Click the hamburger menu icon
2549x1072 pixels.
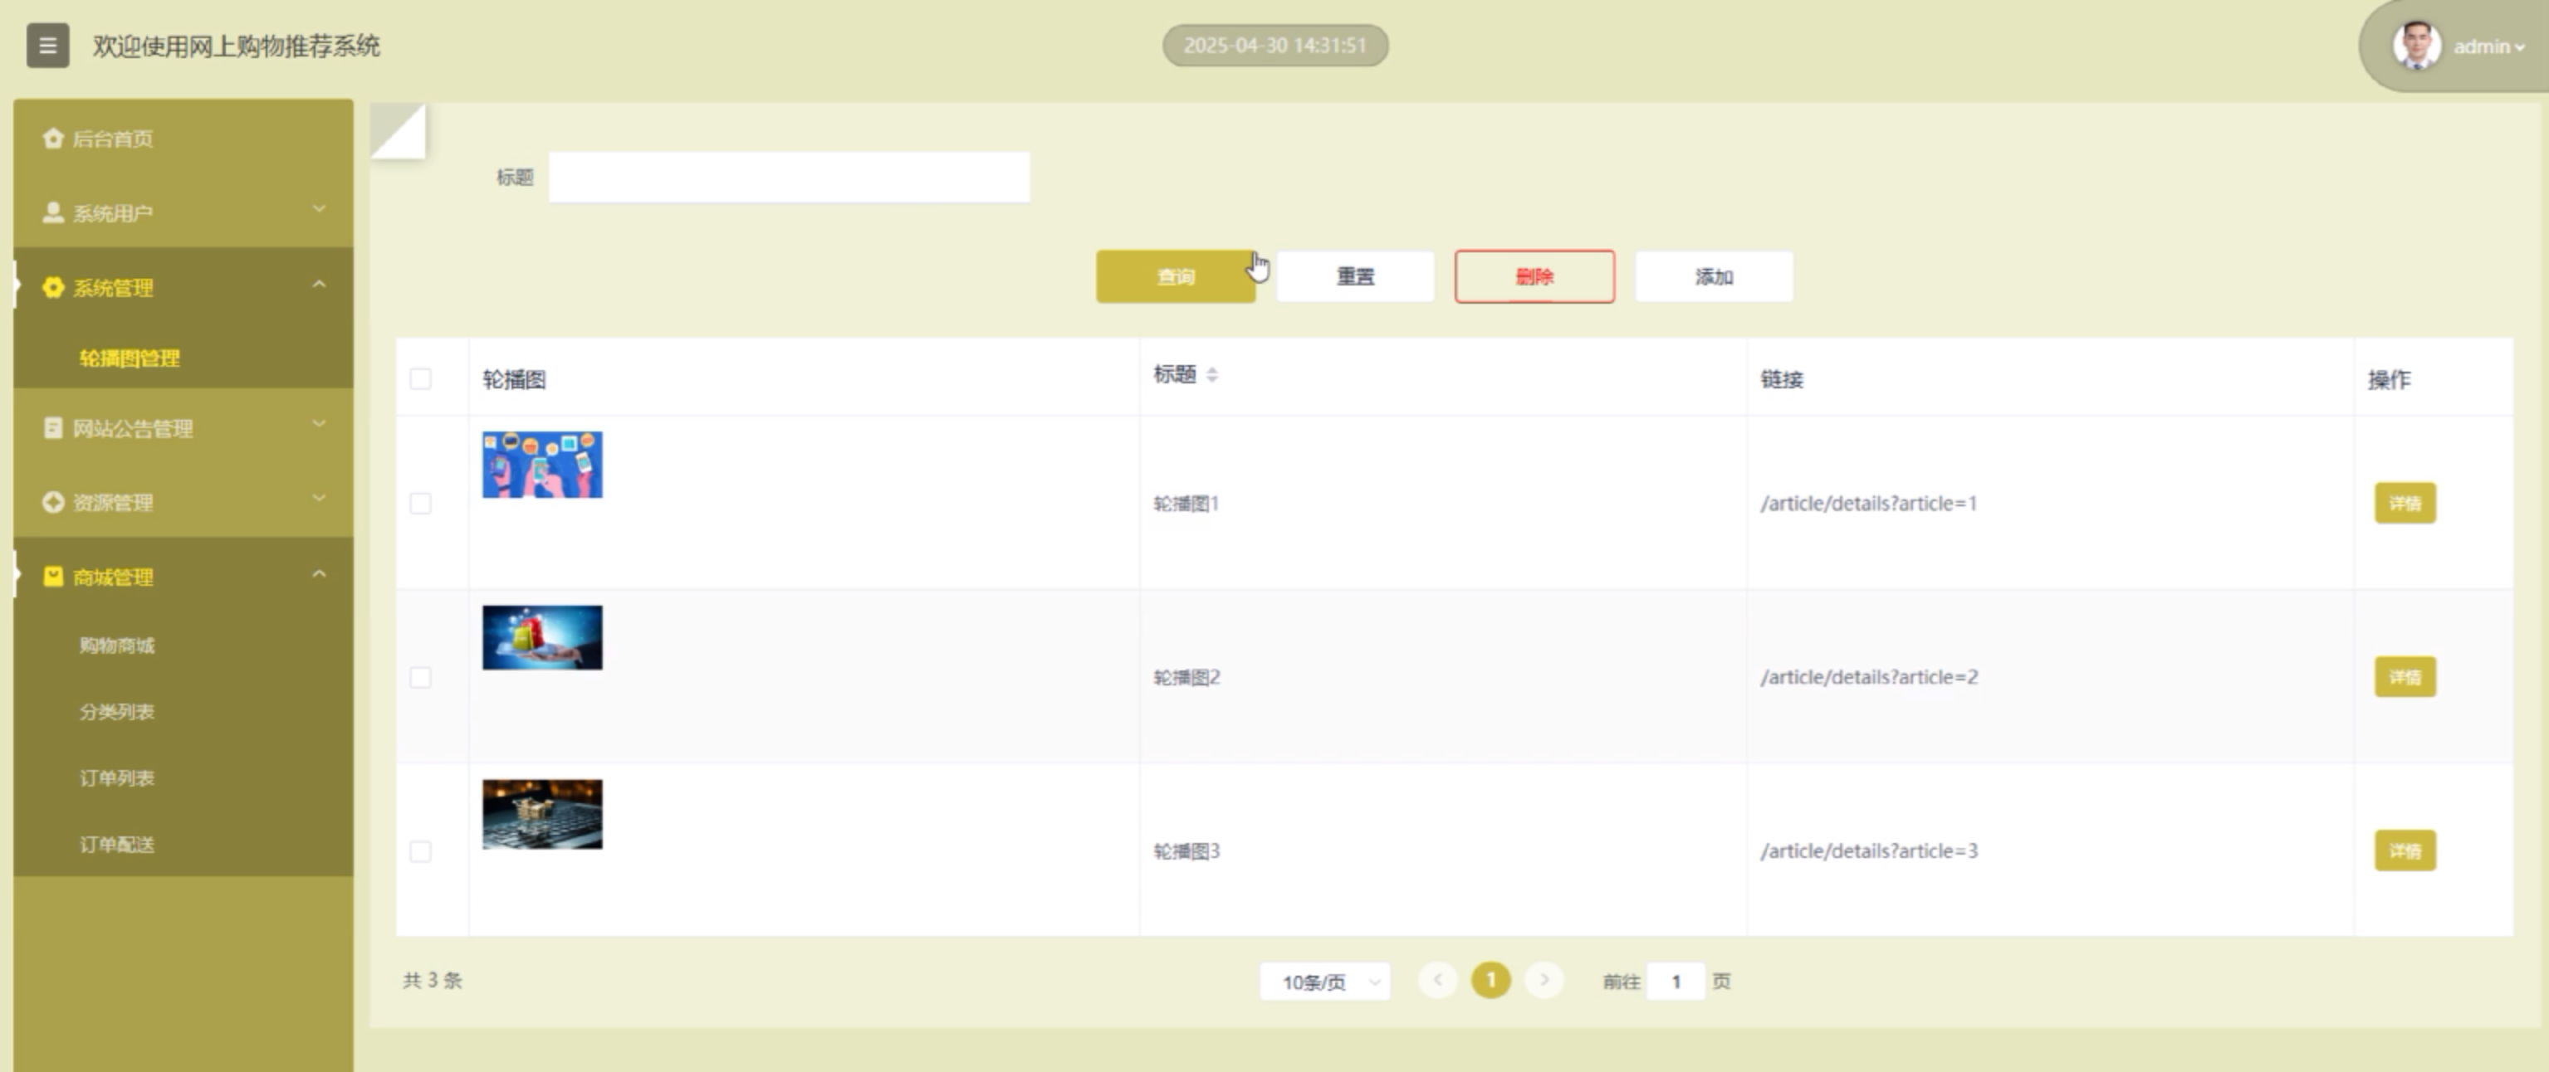[x=47, y=46]
